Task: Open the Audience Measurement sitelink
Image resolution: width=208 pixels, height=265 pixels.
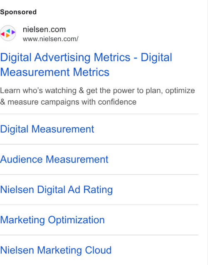Action: 54,159
